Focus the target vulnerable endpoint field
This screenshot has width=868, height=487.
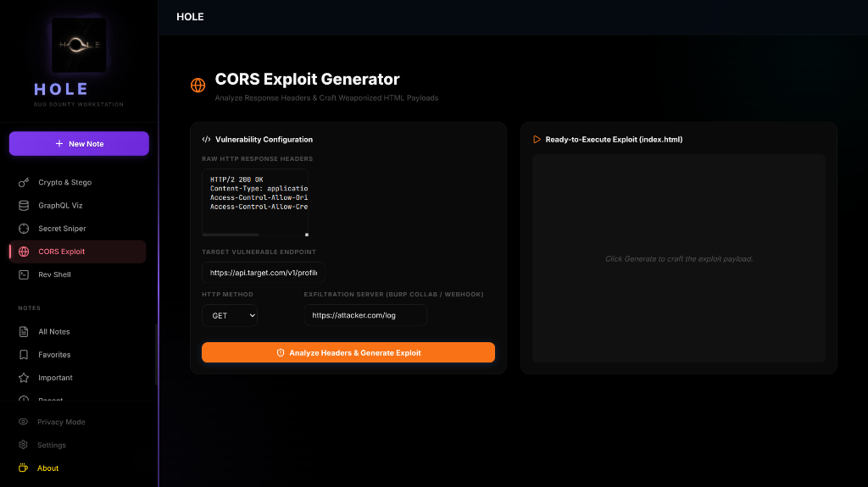(263, 272)
